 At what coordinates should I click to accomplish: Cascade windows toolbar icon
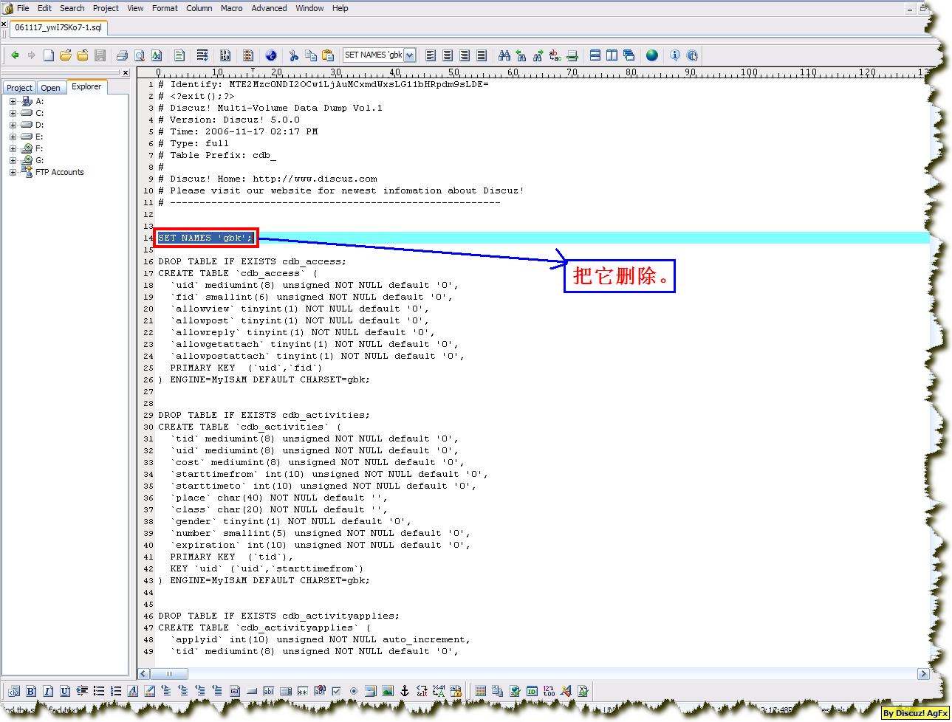click(629, 55)
